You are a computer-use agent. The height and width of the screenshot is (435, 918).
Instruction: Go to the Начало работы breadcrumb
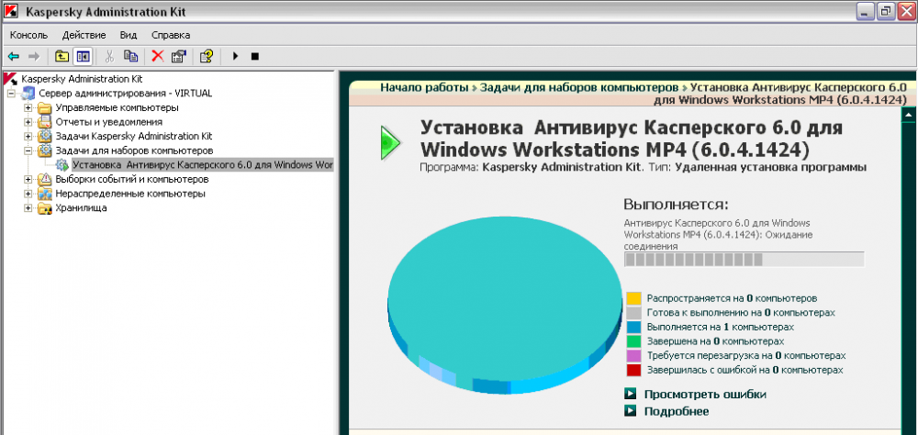424,88
